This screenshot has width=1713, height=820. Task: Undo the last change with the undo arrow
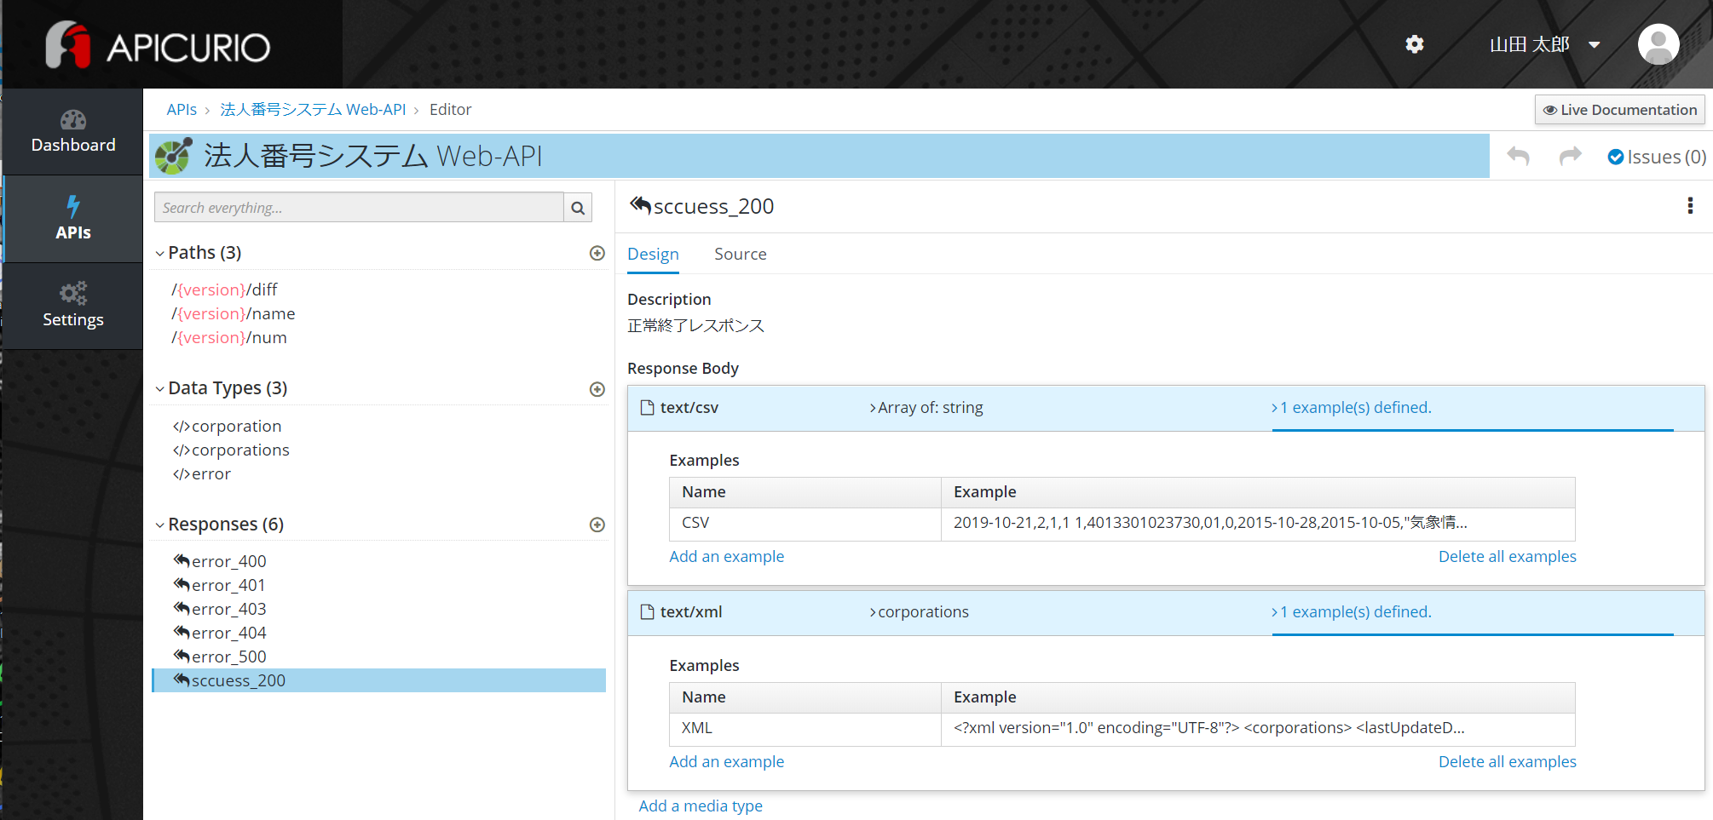(x=1518, y=156)
